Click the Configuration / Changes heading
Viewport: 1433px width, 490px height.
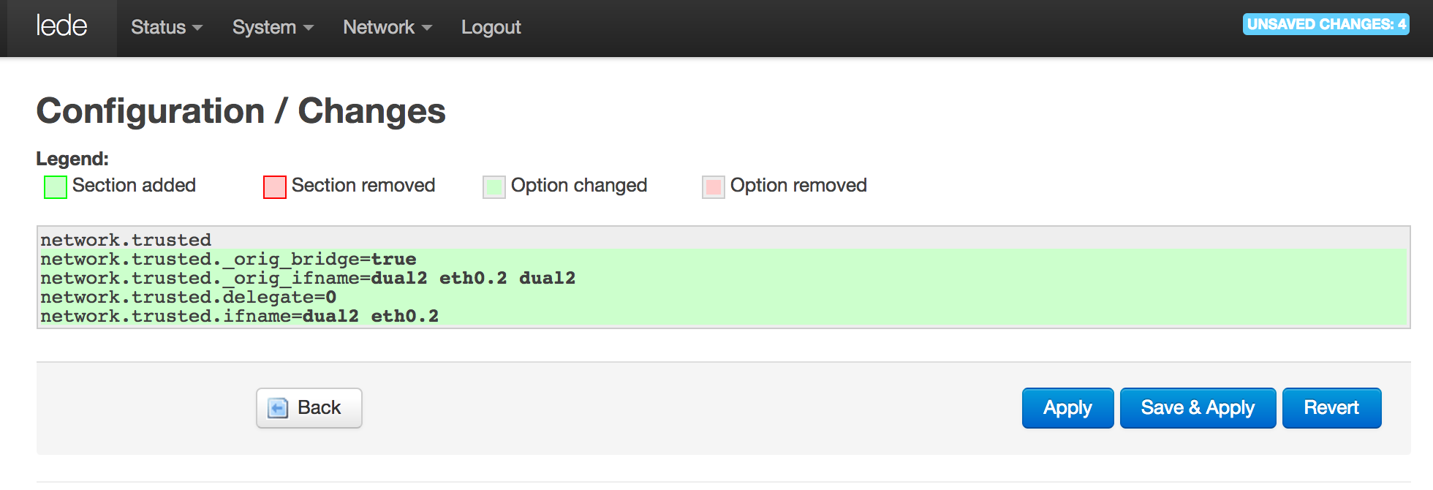click(x=241, y=111)
